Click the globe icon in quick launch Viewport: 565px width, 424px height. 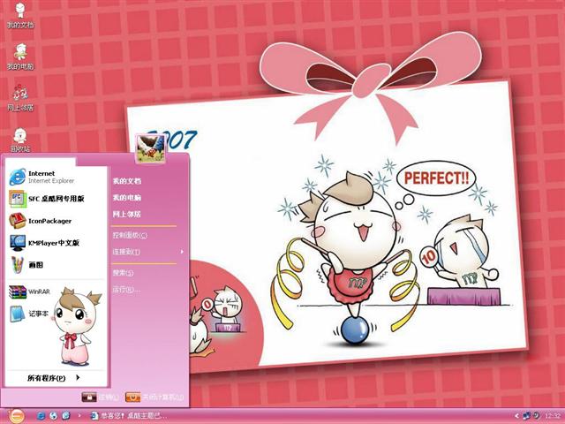point(53,416)
